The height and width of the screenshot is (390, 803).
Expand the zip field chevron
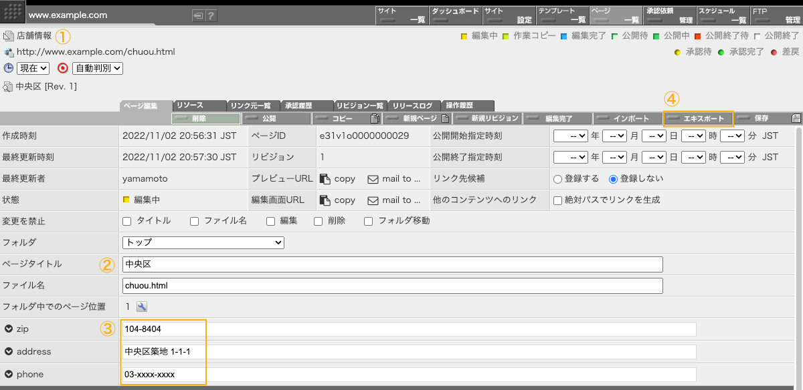pos(9,329)
